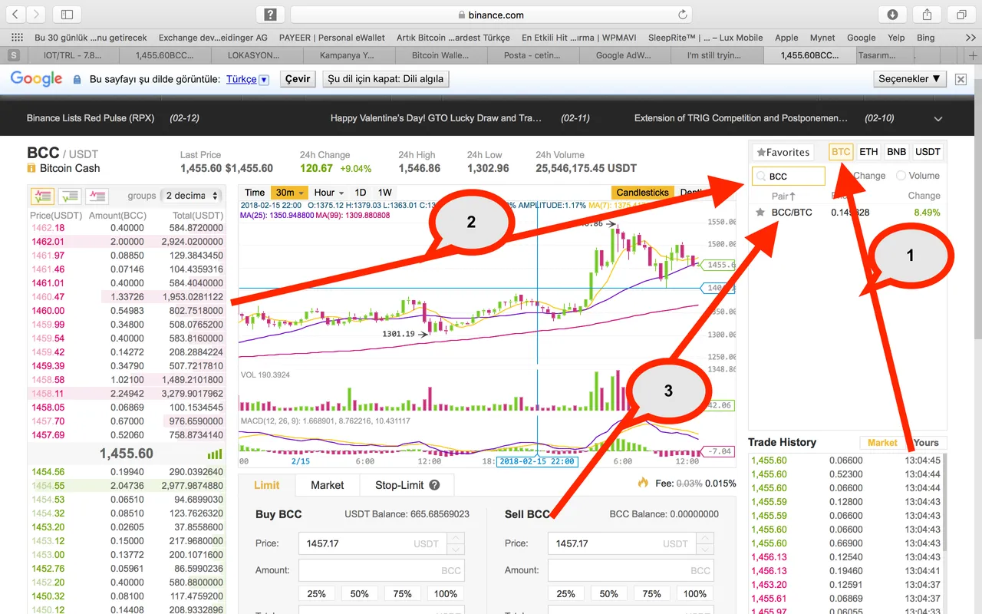Increase Buy price stepper up arrow
Image resolution: width=982 pixels, height=614 pixels.
click(x=456, y=538)
